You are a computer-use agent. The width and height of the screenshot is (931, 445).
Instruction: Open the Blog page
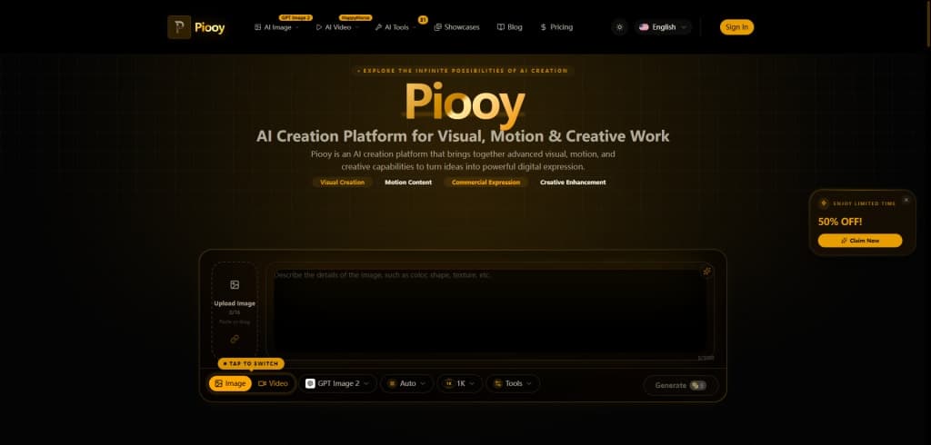tap(509, 27)
